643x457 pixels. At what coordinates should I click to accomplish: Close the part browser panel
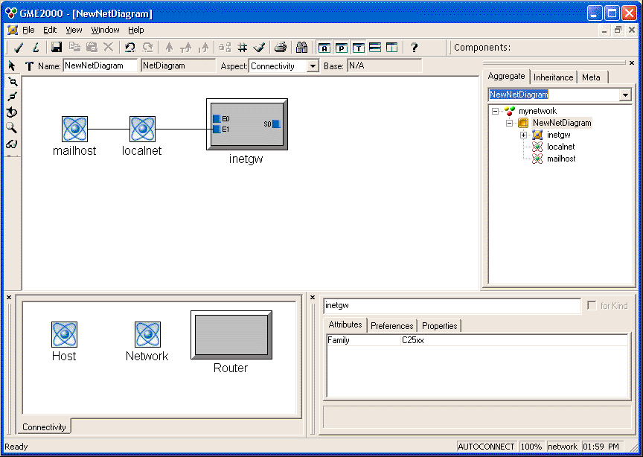(x=9, y=298)
